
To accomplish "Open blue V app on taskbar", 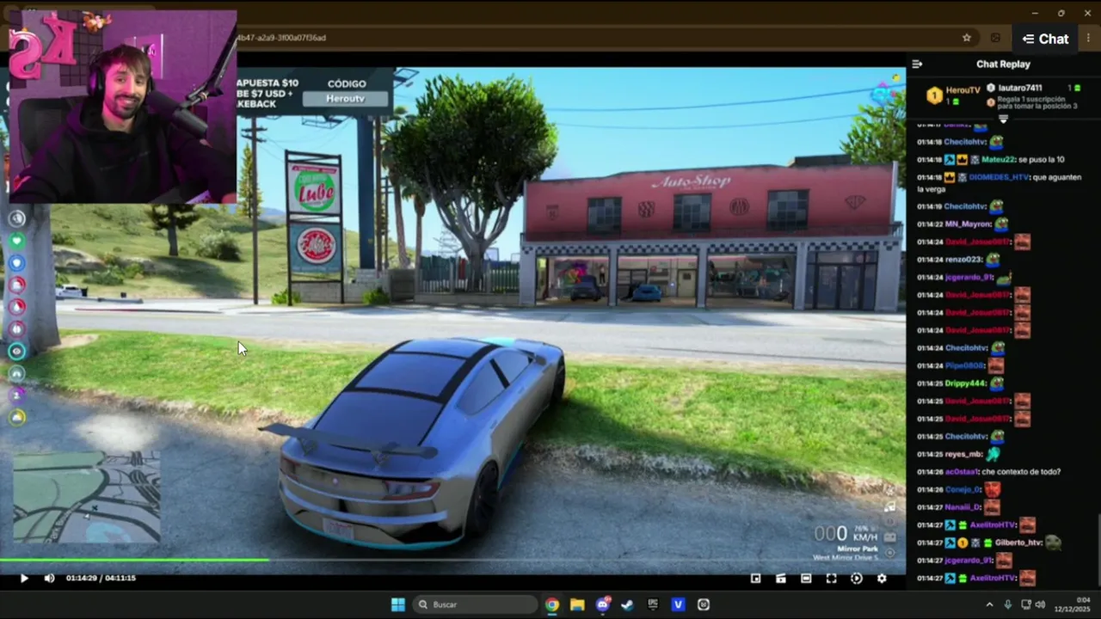I will [678, 604].
